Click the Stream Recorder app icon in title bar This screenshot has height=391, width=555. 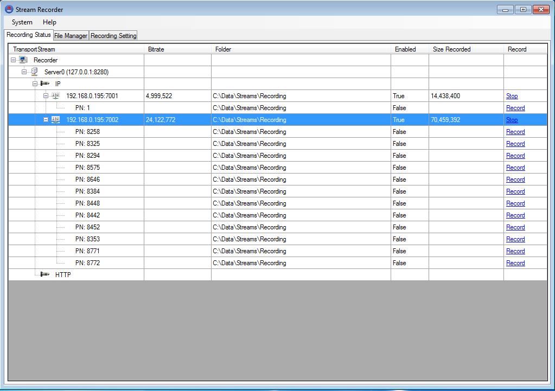9,9
